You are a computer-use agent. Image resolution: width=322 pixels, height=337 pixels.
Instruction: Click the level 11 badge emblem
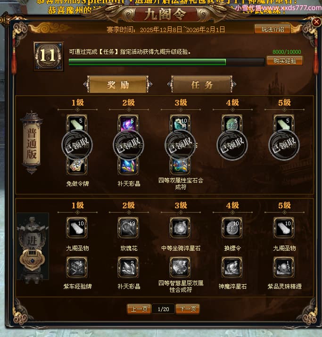coord(49,56)
